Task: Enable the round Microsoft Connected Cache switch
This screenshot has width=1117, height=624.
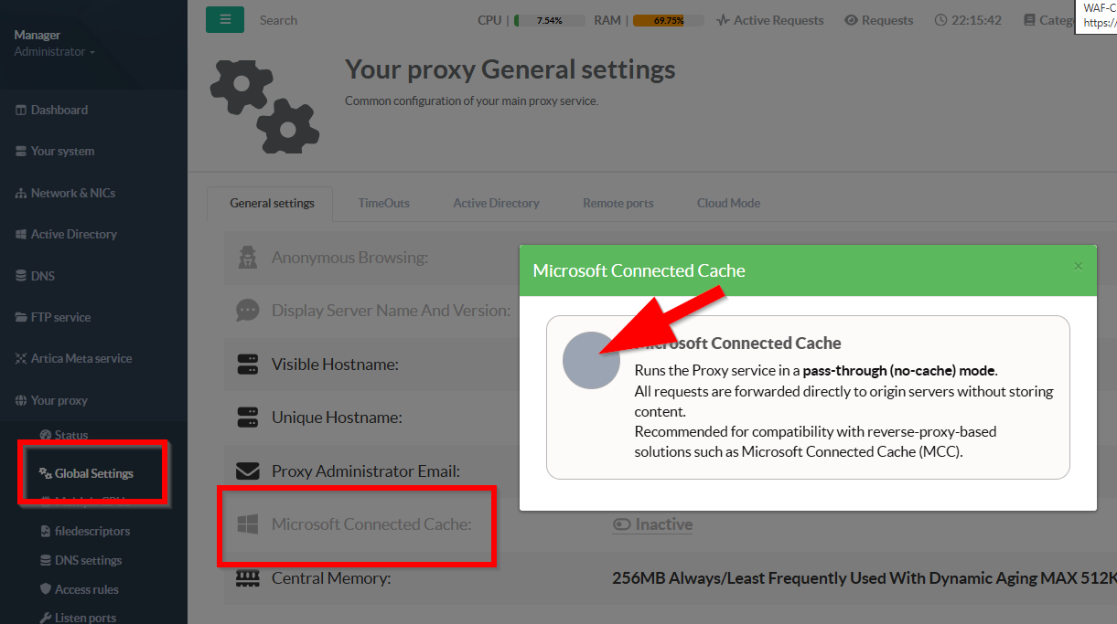Action: coord(591,360)
